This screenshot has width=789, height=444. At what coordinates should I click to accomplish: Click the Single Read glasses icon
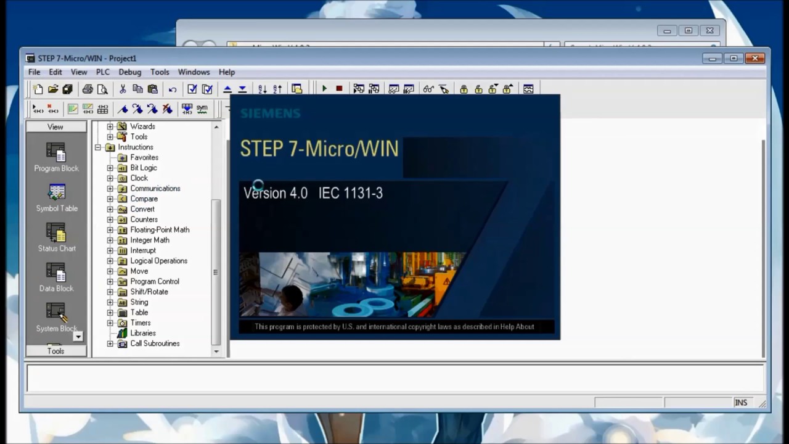pos(428,89)
